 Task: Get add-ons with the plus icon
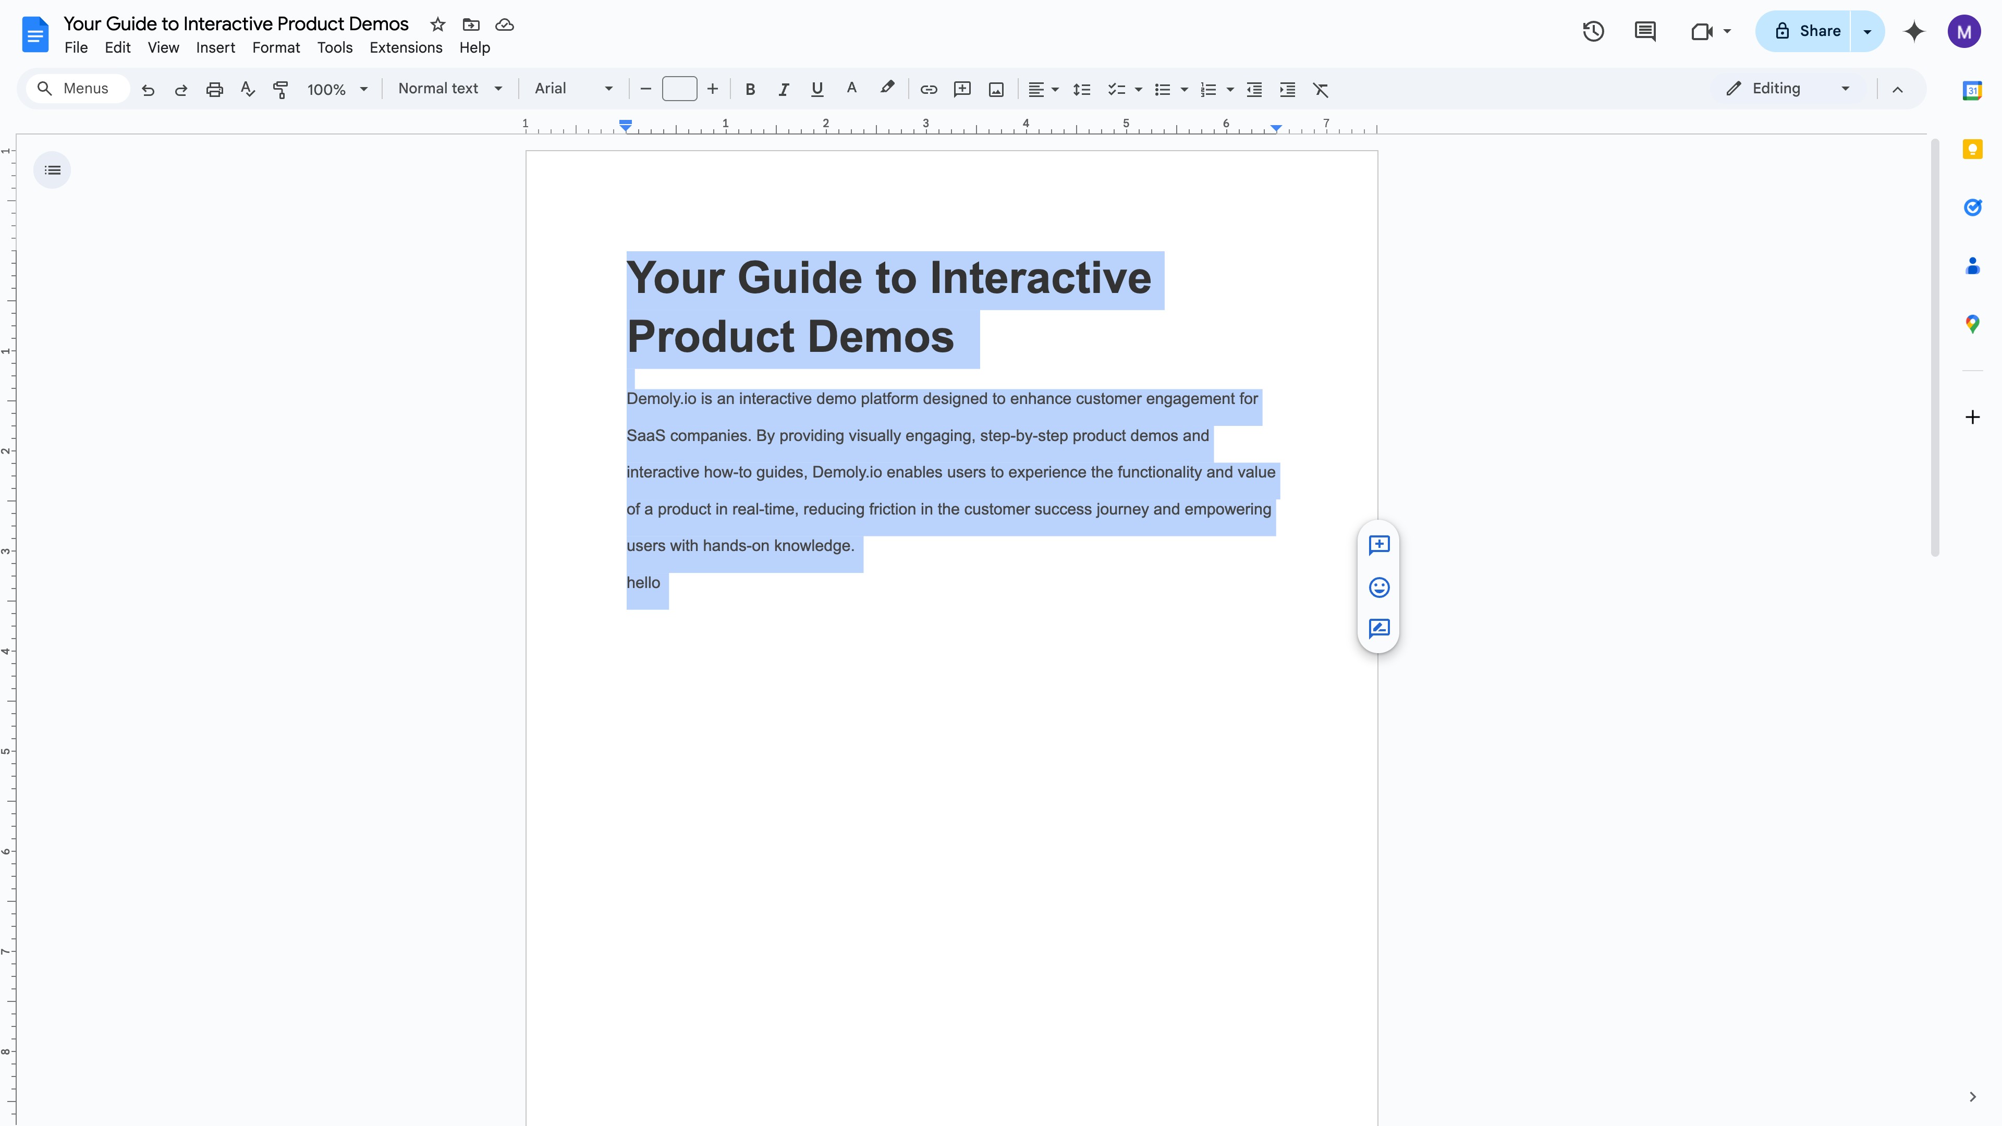[1972, 417]
